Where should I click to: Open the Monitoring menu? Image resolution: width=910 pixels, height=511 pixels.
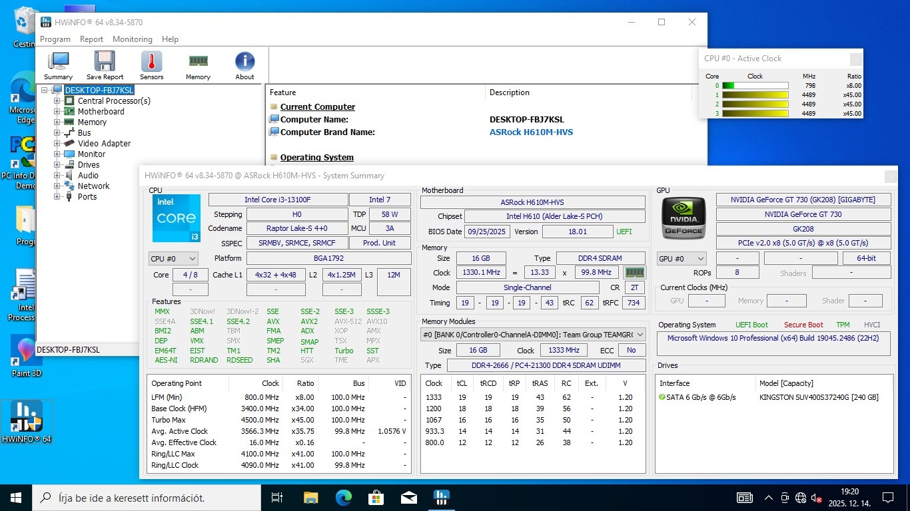pyautogui.click(x=132, y=39)
